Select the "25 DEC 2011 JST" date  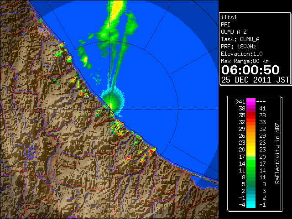coord(255,80)
